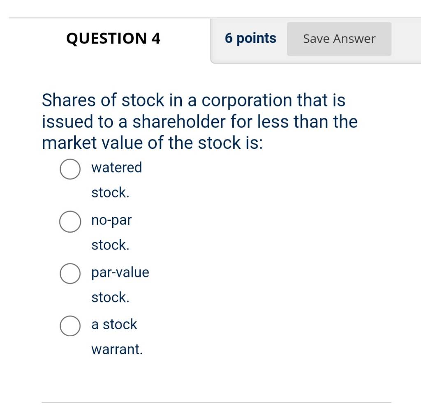Click the QUESTION 4 heading
421x411 pixels.
pos(113,38)
